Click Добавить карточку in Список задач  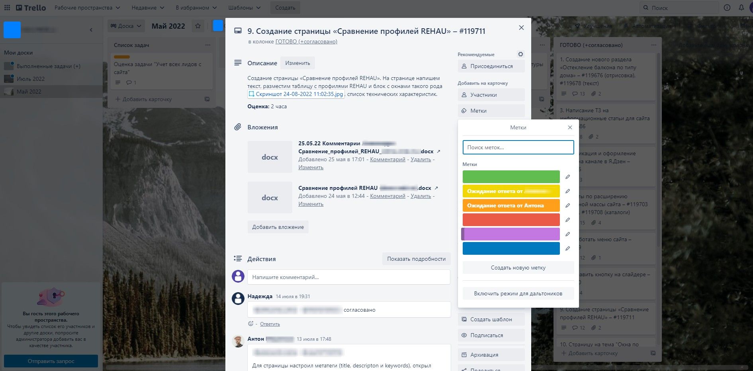[x=143, y=99]
